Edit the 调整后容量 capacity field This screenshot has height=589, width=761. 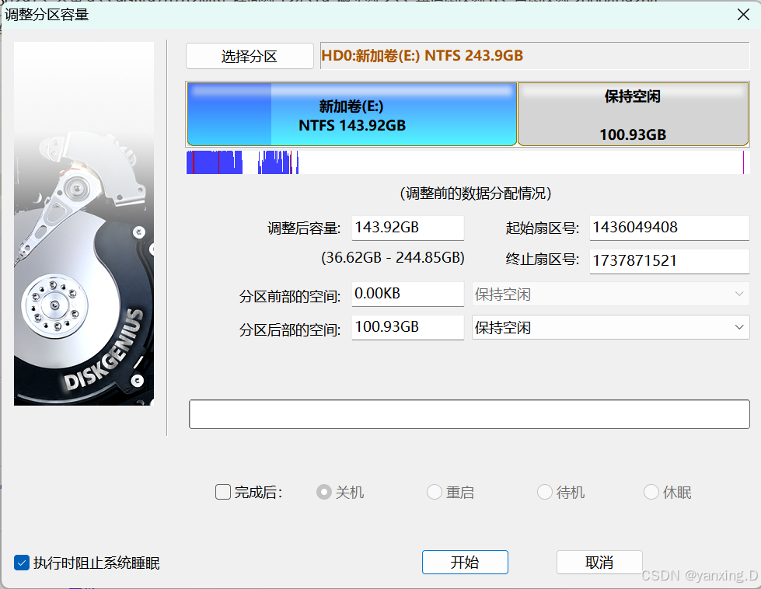pos(407,227)
